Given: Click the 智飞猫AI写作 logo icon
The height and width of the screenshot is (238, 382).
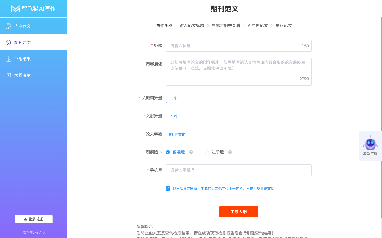Looking at the screenshot, I should click(x=15, y=9).
